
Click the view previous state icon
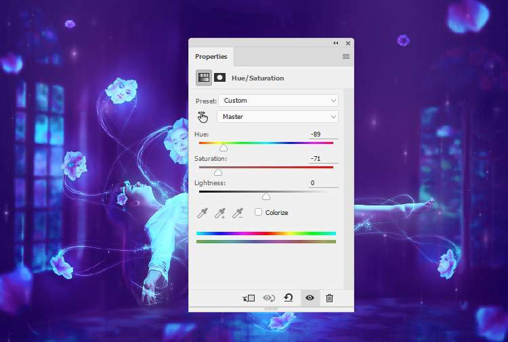coord(269,298)
